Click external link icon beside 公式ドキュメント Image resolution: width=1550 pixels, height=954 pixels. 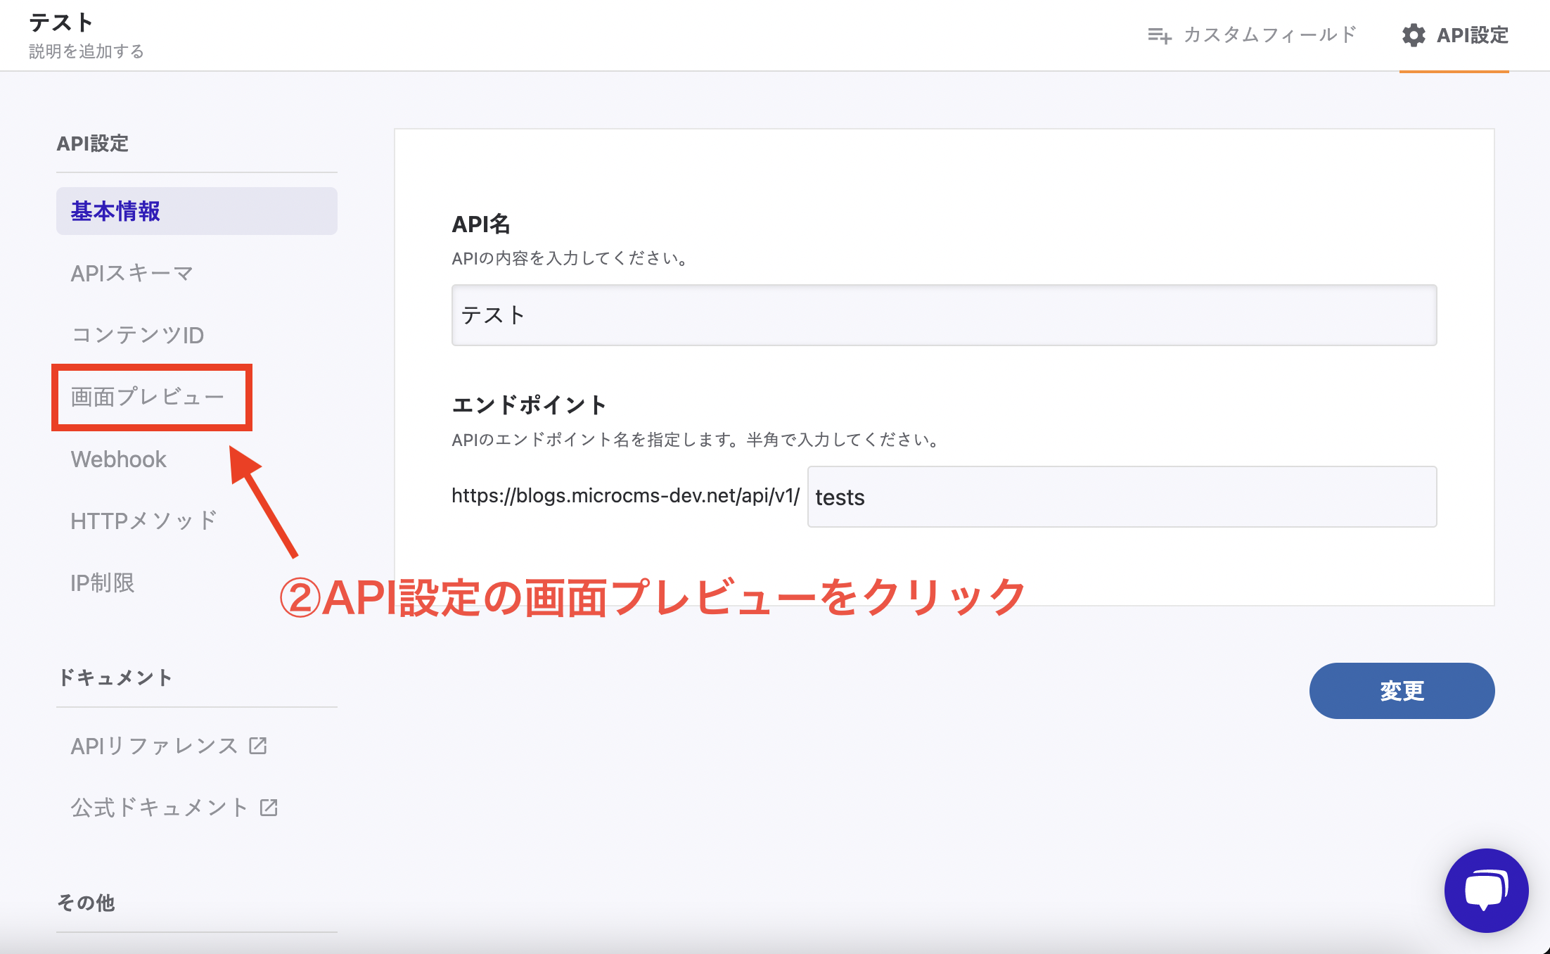click(269, 807)
